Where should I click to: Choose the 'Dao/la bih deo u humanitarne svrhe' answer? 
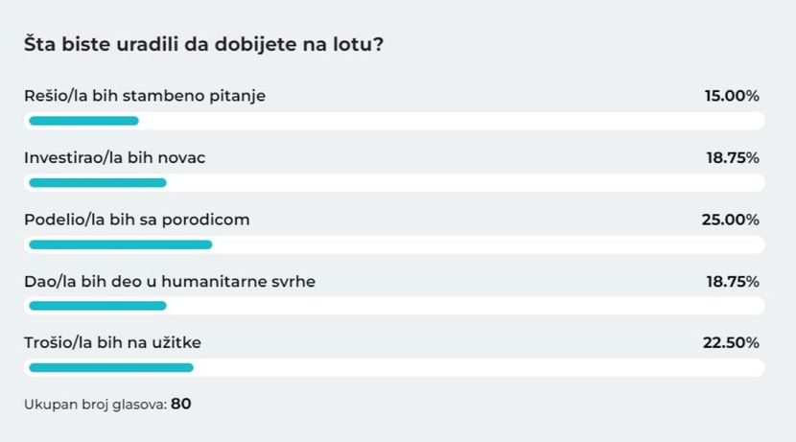tap(170, 281)
